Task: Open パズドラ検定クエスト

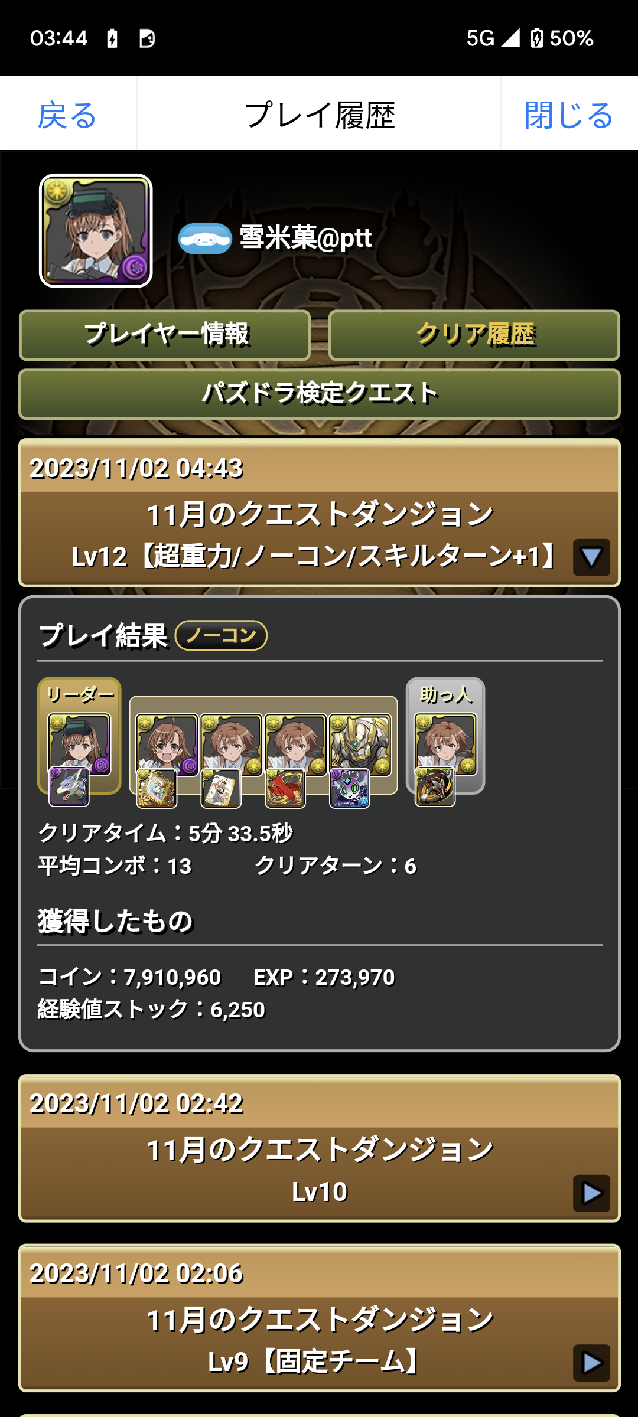Action: [x=320, y=394]
